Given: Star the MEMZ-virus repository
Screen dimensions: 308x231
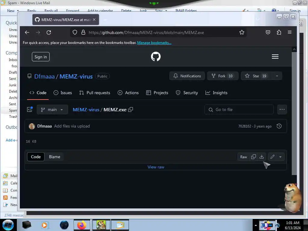Looking at the screenshot, I should click(257, 76).
